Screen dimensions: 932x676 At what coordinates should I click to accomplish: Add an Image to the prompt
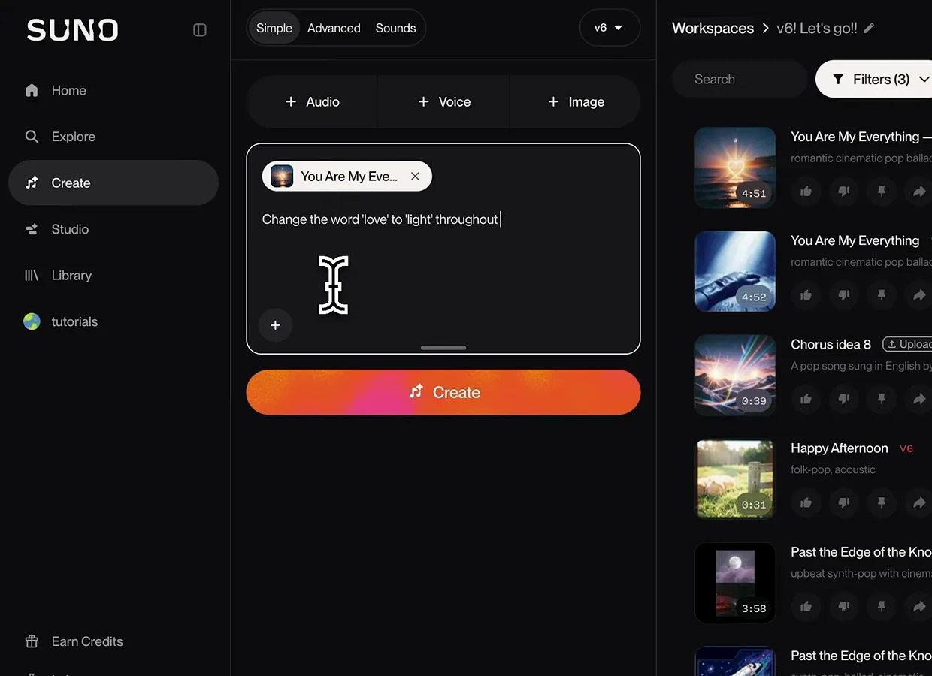[576, 101]
